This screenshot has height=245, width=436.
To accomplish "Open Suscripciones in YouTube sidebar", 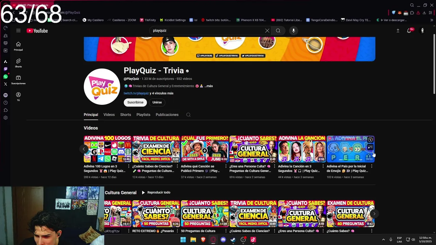I will click(x=18, y=80).
